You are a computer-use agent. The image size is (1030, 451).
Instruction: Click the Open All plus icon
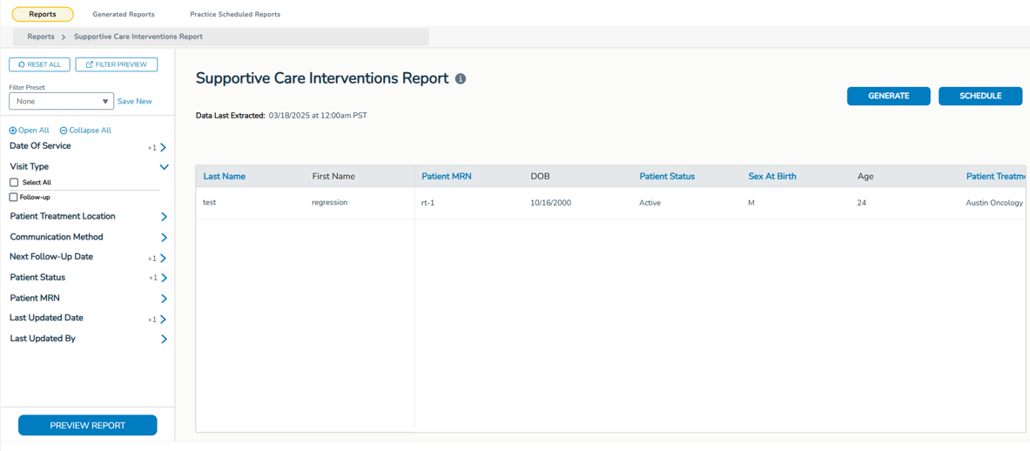click(x=13, y=131)
